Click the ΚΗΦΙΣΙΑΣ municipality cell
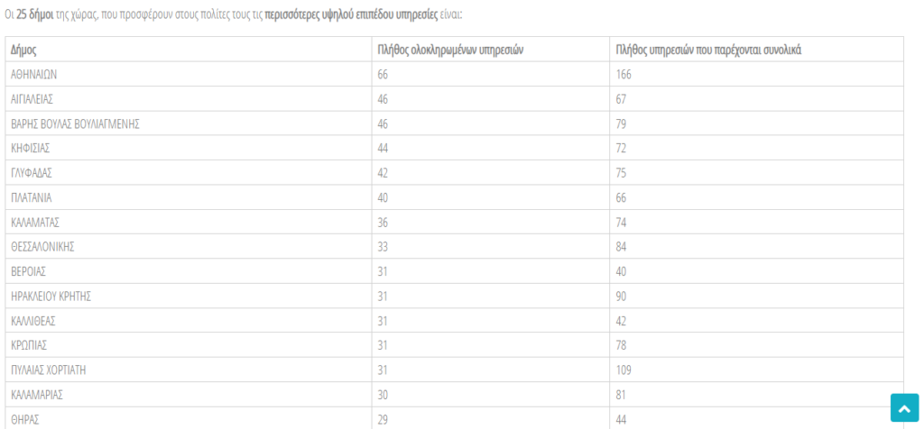The width and height of the screenshot is (924, 429). point(189,148)
